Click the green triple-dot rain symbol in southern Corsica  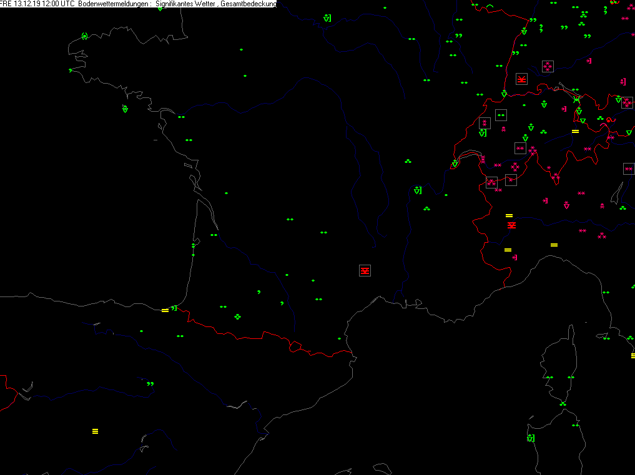point(563,404)
